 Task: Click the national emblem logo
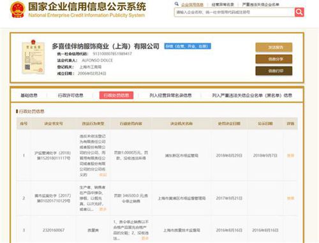(17, 10)
